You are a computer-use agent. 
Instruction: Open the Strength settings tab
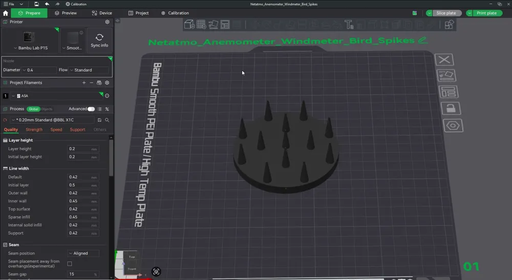[x=34, y=130]
